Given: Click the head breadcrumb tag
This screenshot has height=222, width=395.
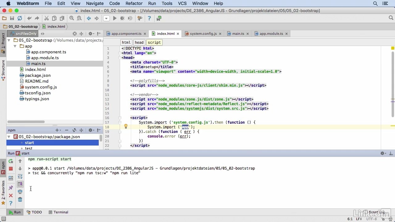Looking at the screenshot, I should tap(139, 43).
